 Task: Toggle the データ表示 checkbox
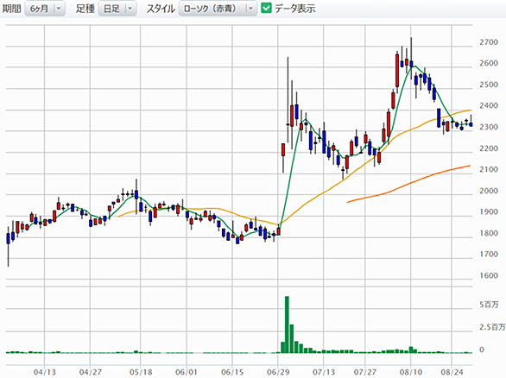[x=266, y=8]
